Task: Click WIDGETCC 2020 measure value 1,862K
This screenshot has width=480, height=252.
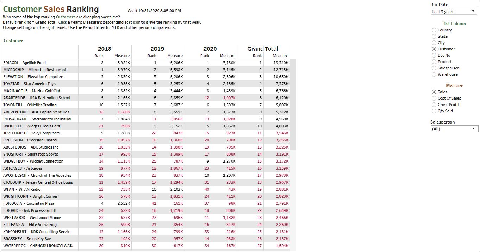Action: click(229, 126)
